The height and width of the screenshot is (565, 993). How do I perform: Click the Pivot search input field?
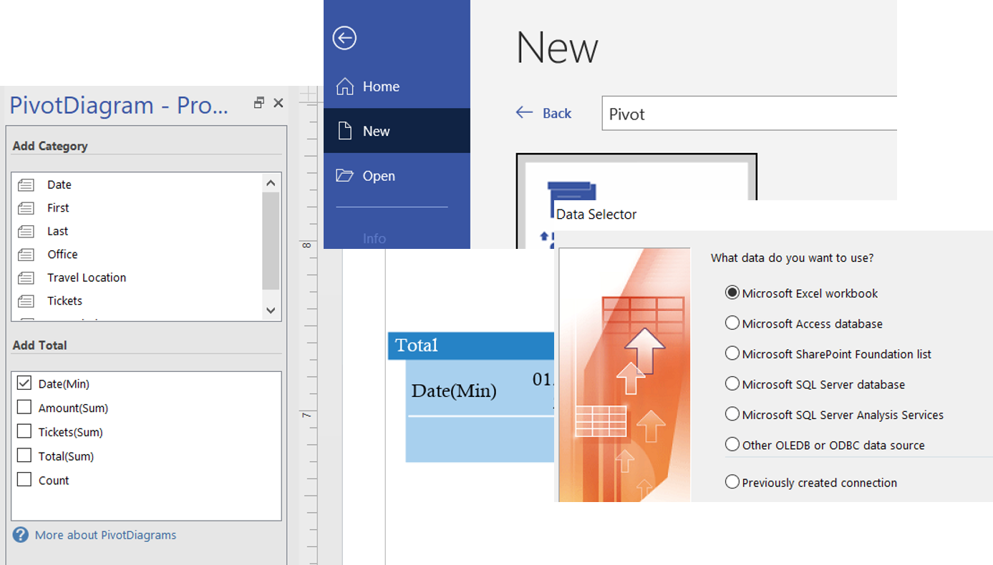(748, 114)
